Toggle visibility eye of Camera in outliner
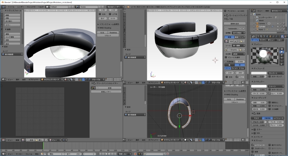The image size is (288, 156). pos(278,24)
